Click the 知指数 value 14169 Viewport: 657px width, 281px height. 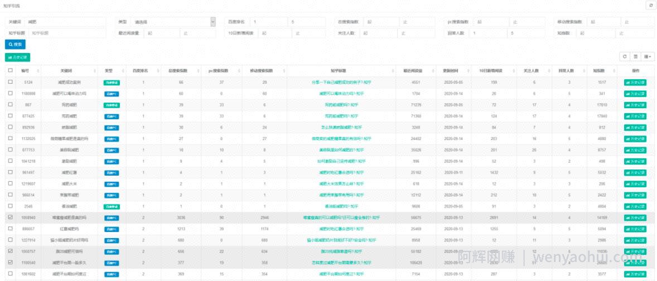(602, 218)
